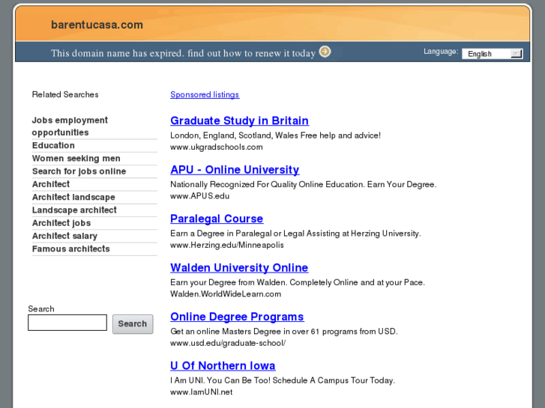Open Graduate Study in Britain listing

tap(239, 121)
